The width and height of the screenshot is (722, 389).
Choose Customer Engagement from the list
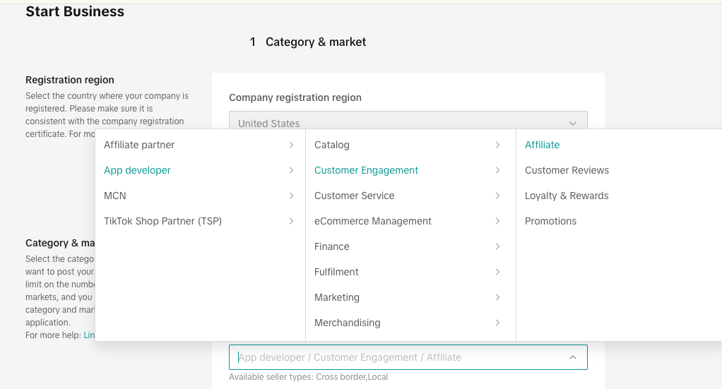pyautogui.click(x=366, y=170)
